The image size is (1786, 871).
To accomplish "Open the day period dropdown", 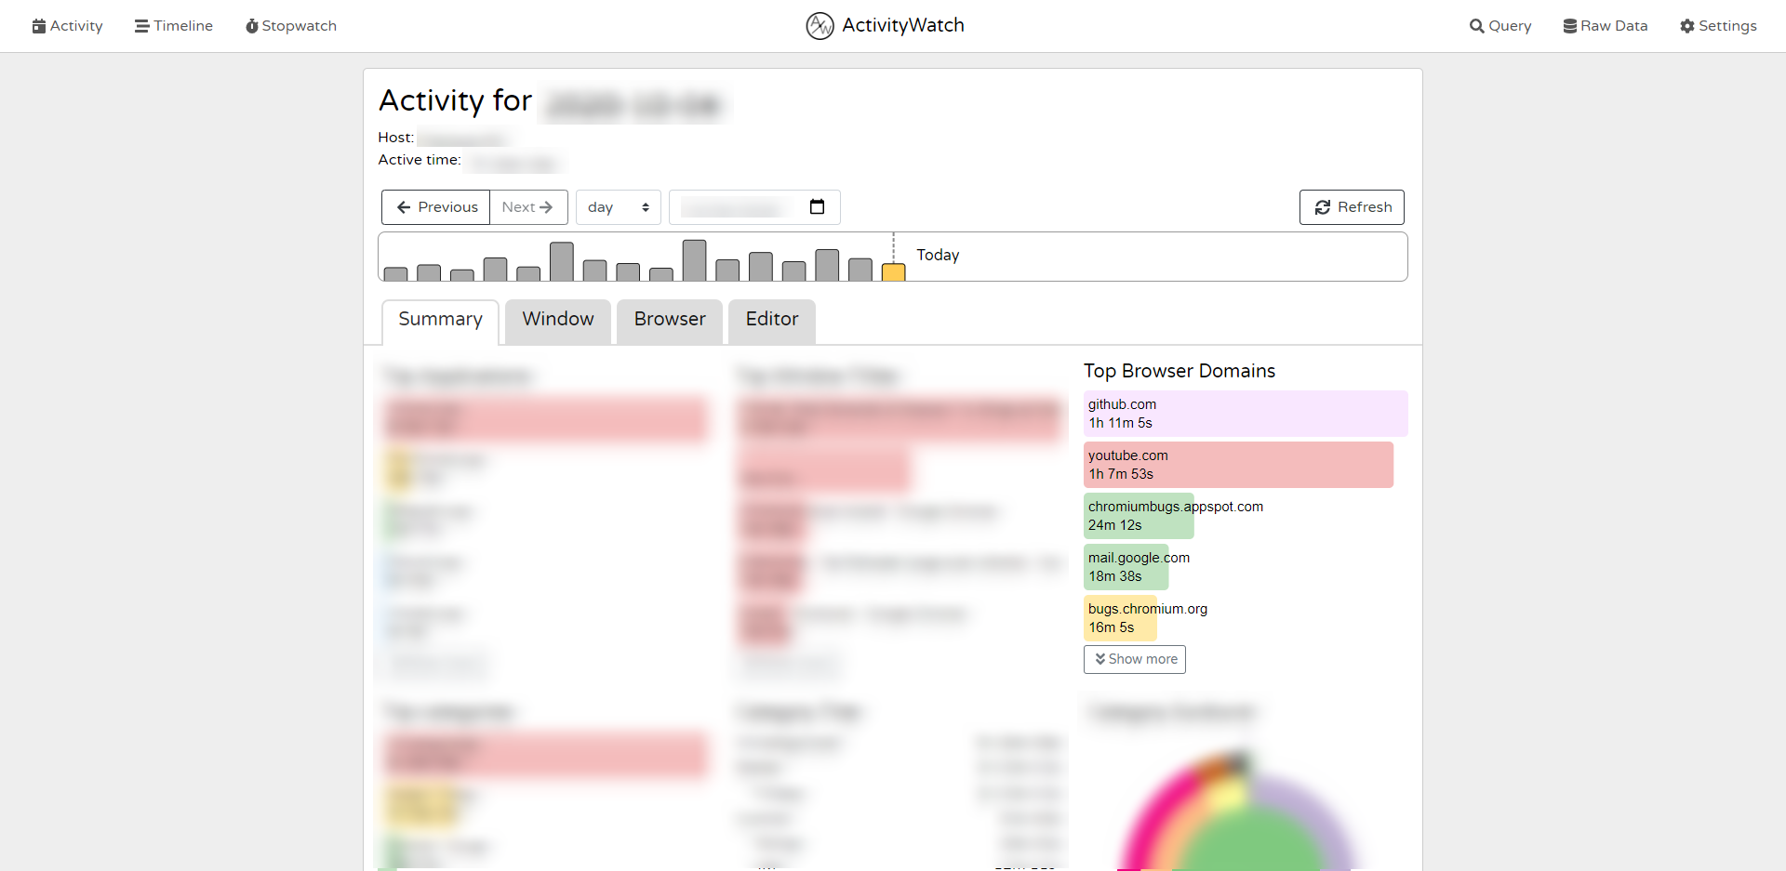I will [619, 207].
